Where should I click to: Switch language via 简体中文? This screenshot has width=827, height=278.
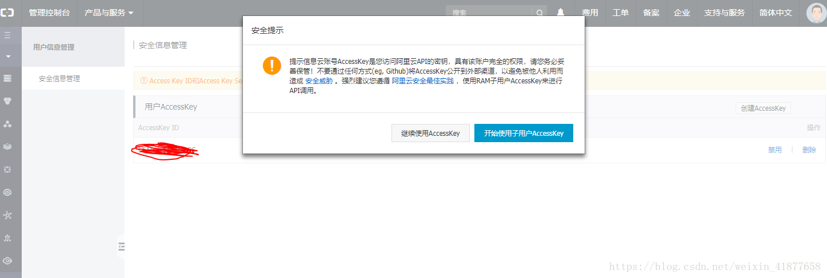(776, 13)
